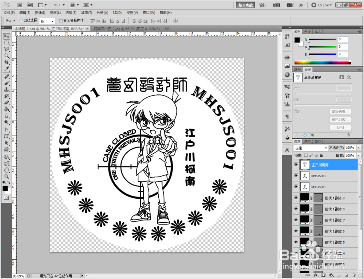364x279 pixels.
Task: Select the History Brush tool
Action: click(7, 96)
